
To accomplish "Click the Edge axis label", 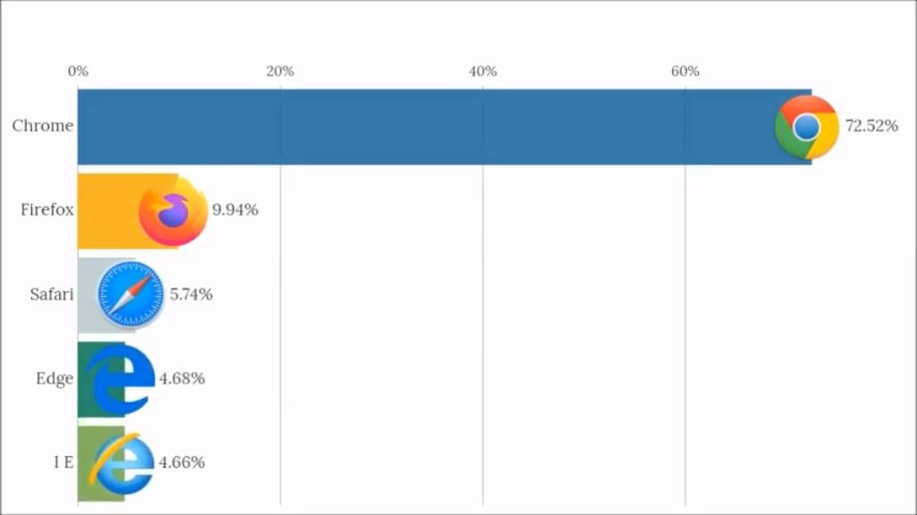I will [x=55, y=378].
